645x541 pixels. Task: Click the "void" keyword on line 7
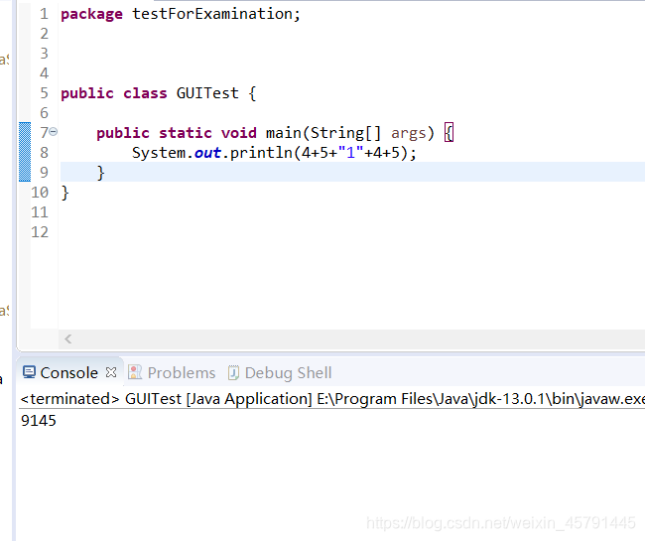tap(238, 133)
